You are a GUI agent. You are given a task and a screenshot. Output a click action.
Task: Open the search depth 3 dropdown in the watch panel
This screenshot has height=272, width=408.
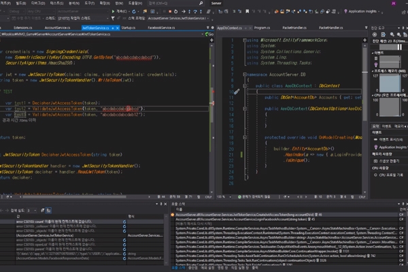click(32, 210)
